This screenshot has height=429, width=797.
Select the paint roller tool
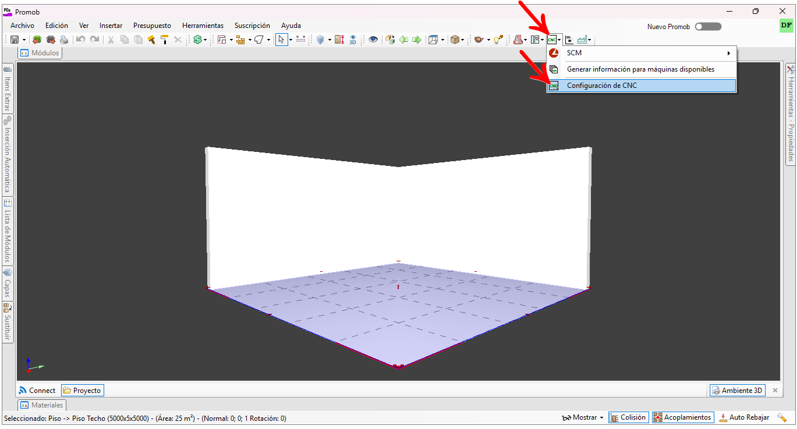[x=164, y=40]
